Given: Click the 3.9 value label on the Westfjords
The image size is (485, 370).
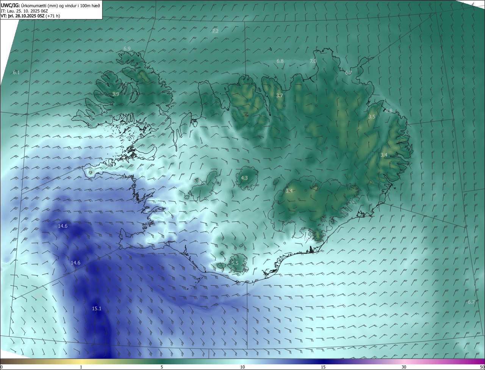Looking at the screenshot, I should click(116, 94).
